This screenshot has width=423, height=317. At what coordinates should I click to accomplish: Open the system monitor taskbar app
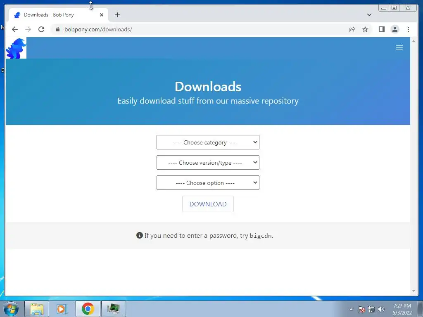pyautogui.click(x=113, y=309)
